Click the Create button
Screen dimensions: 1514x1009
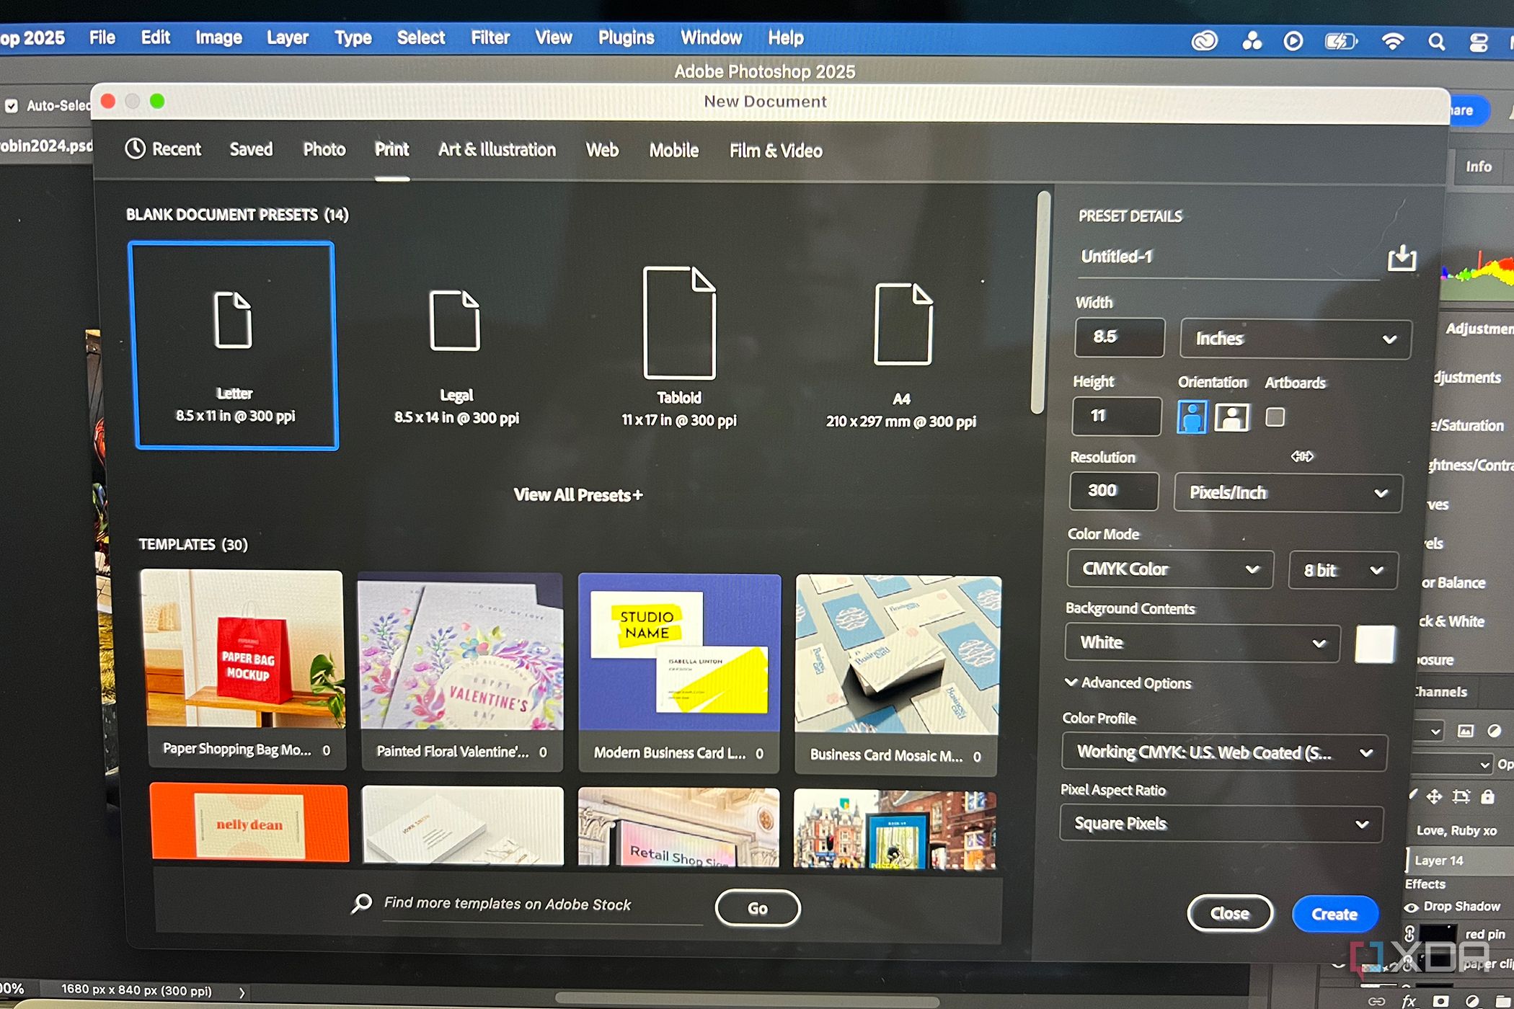[x=1334, y=914]
